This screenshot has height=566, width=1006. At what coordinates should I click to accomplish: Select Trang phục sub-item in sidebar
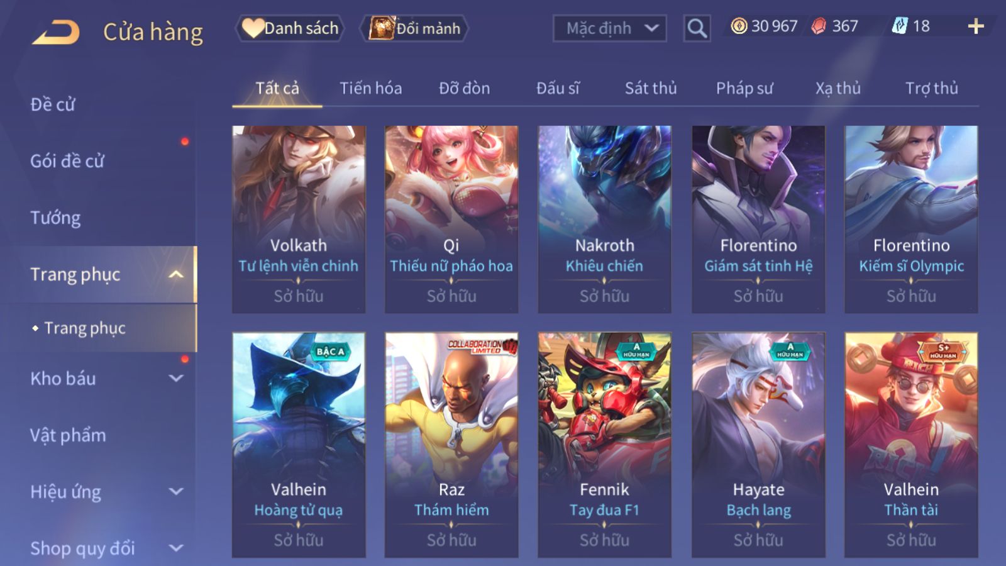pyautogui.click(x=85, y=328)
